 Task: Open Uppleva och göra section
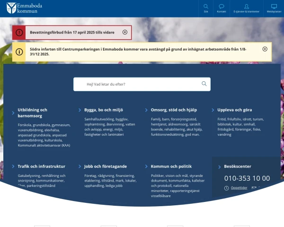tap(235, 110)
